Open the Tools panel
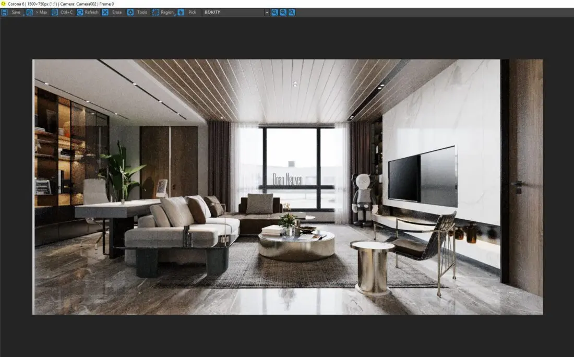574x357 pixels. pyautogui.click(x=138, y=12)
